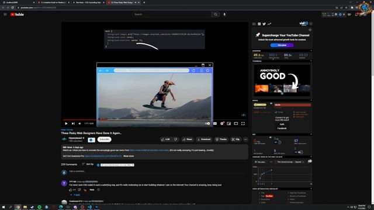The width and height of the screenshot is (374, 210).
Task: Collapse the vidIQ SEO section
Action: [x=311, y=134]
